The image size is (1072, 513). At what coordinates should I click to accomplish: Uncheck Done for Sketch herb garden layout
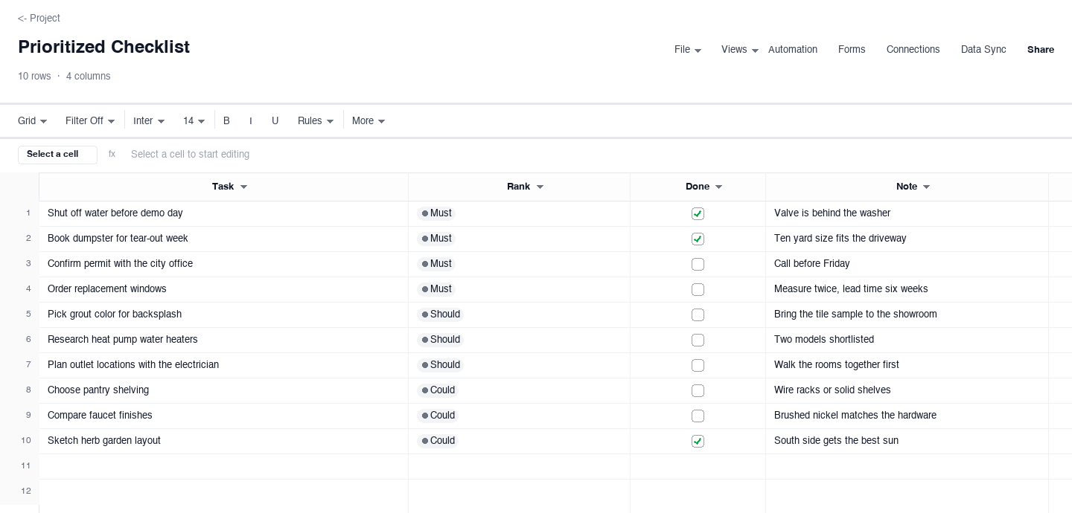[x=698, y=441]
